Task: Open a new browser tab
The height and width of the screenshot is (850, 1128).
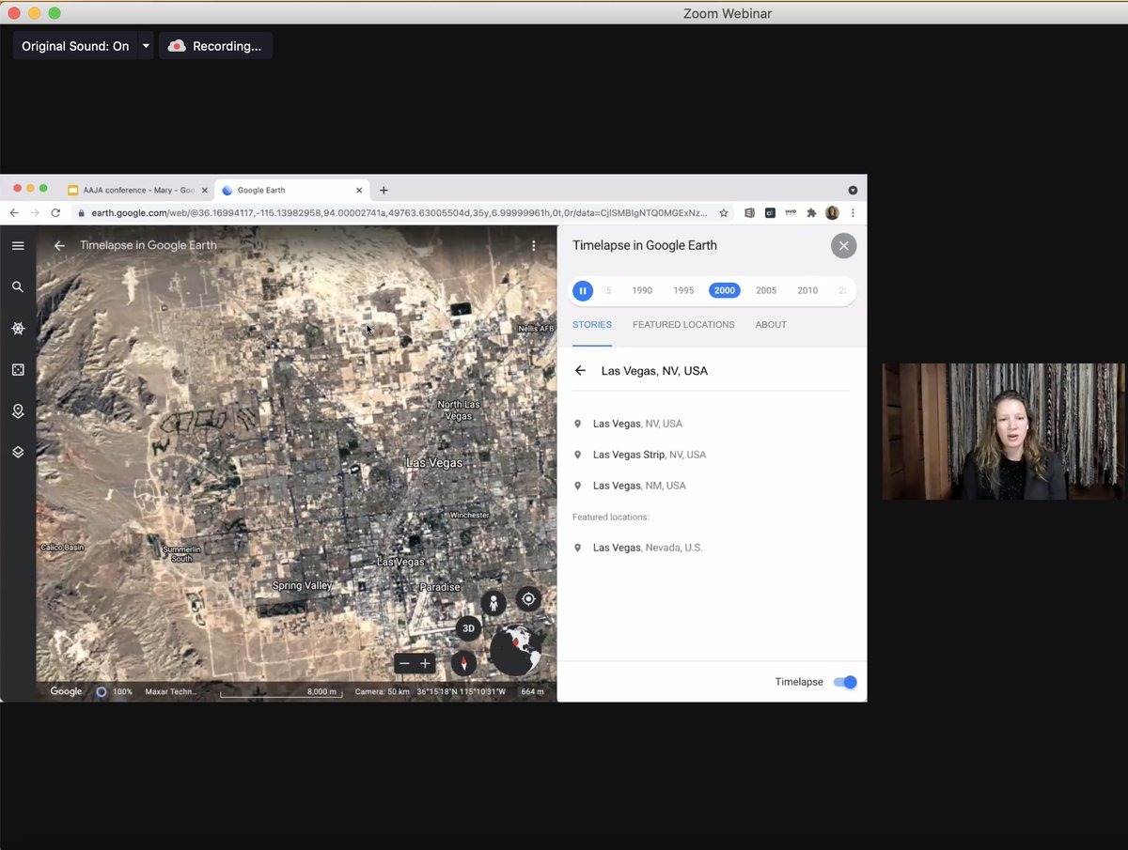Action: click(384, 191)
